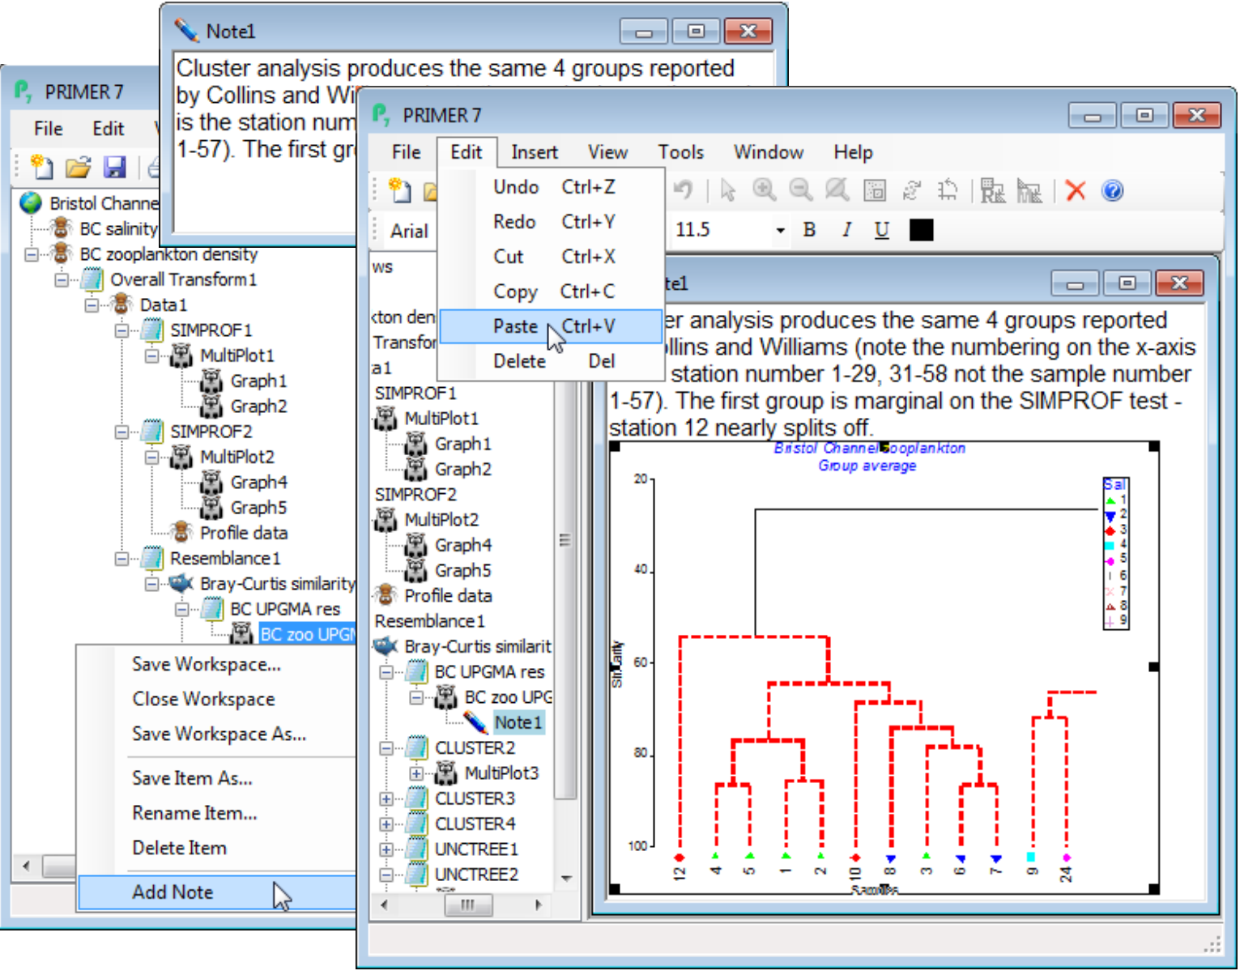
Task: Click the zoom out magnifier icon
Action: coord(801,190)
